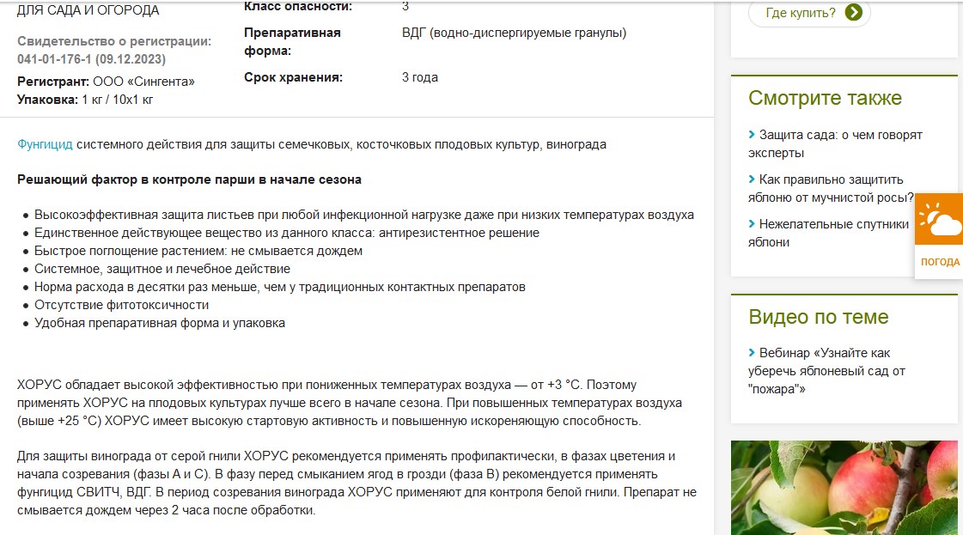Open link Как правильно защитить яблоню от мучнистой росы?
This screenshot has width=963, height=535.
click(831, 189)
